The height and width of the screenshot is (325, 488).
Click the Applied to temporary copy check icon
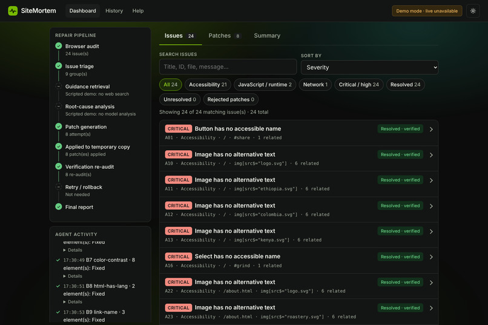[59, 146]
